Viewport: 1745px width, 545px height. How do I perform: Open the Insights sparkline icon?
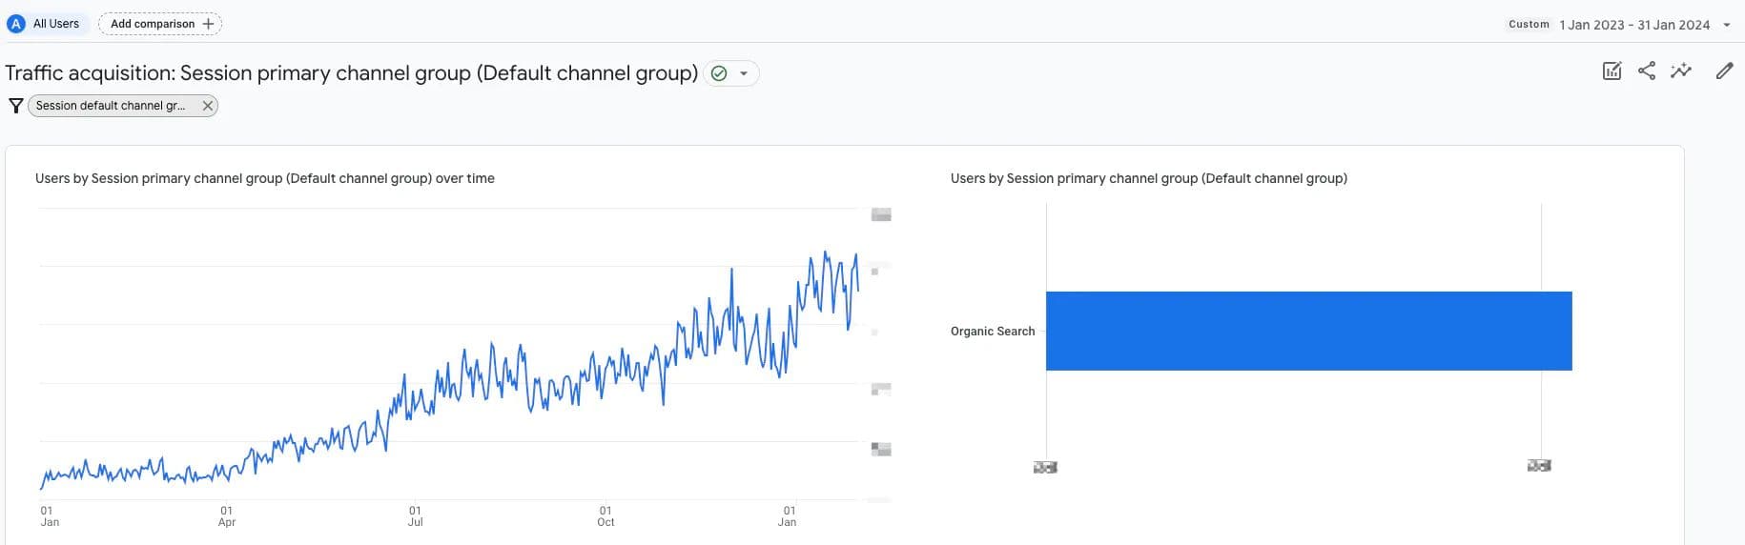(1681, 71)
